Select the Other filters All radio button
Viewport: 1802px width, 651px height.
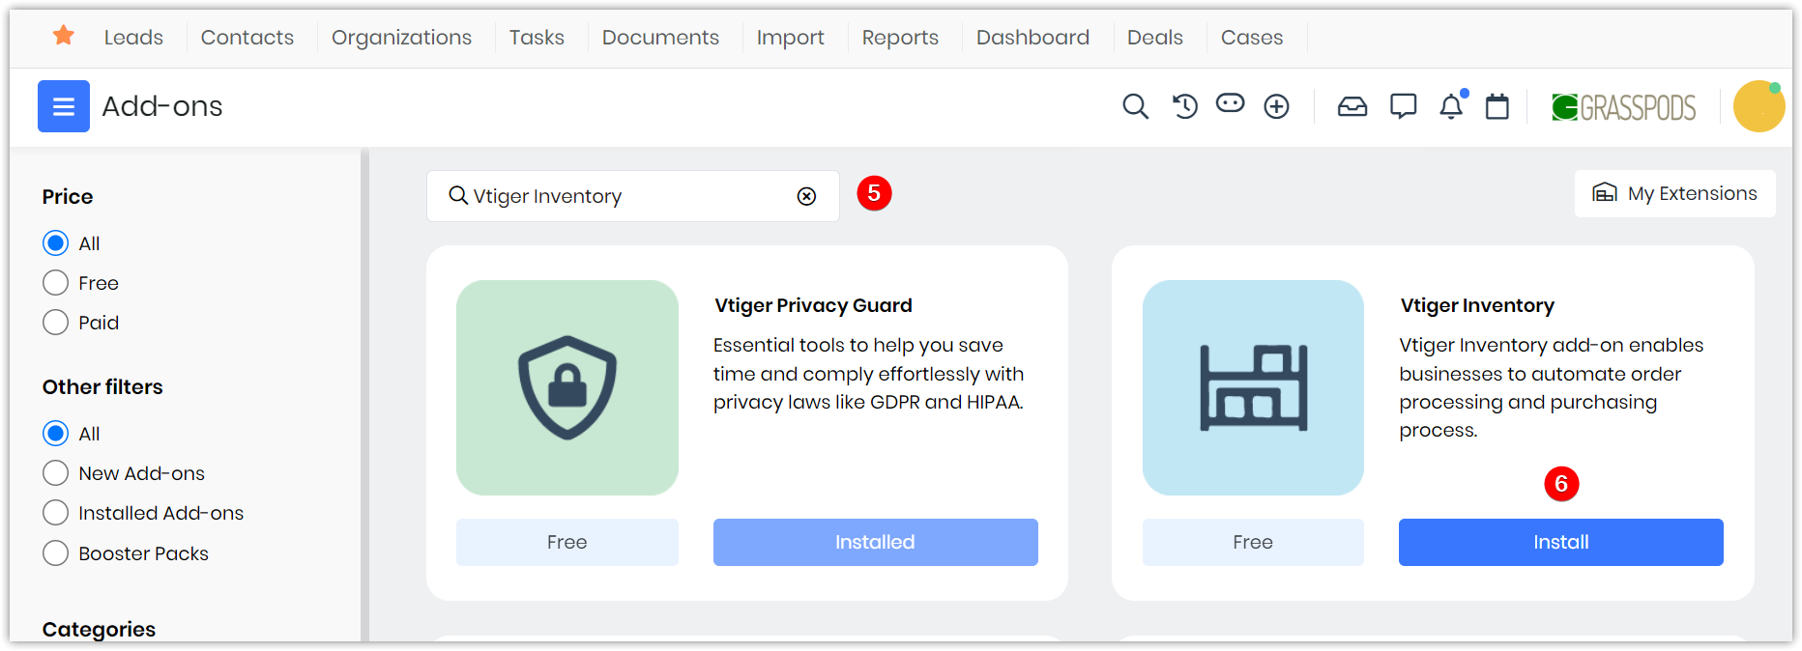(x=56, y=434)
